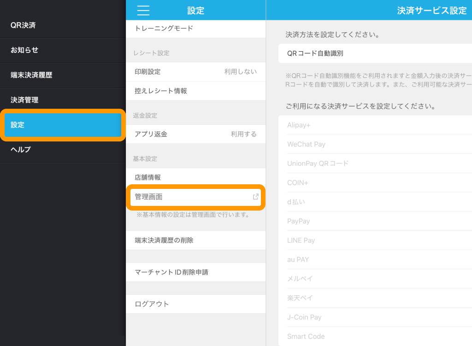Open アプリ返金 row showing 利用する
This screenshot has height=346, width=472.
click(x=195, y=134)
